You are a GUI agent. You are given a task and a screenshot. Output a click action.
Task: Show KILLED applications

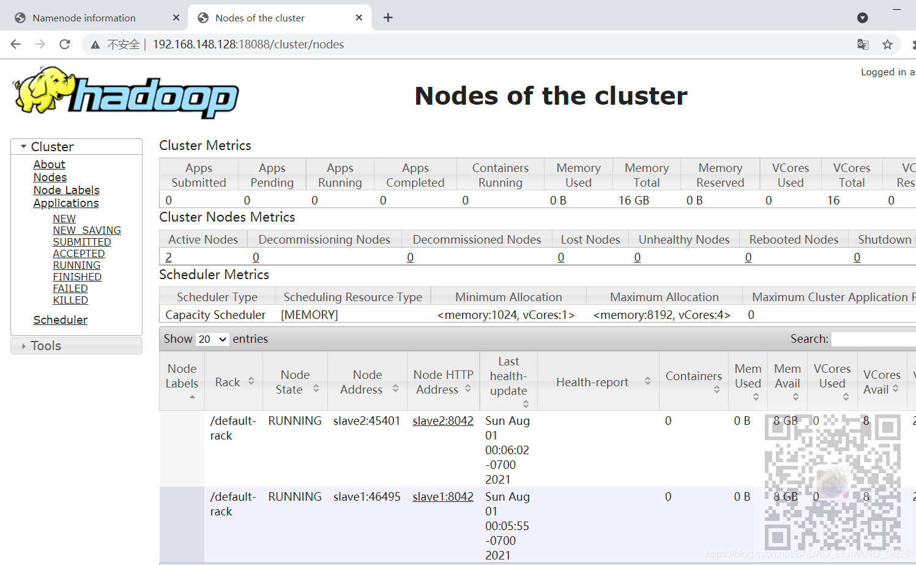70,300
